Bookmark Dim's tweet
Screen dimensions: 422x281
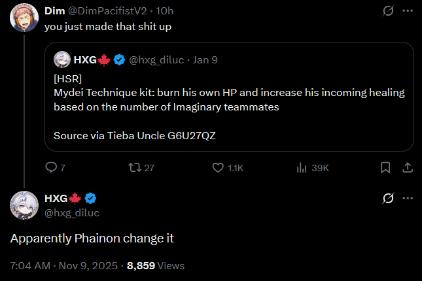pyautogui.click(x=385, y=168)
